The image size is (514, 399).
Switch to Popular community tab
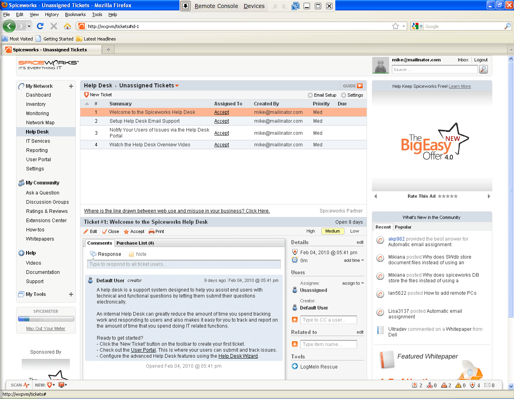point(403,227)
